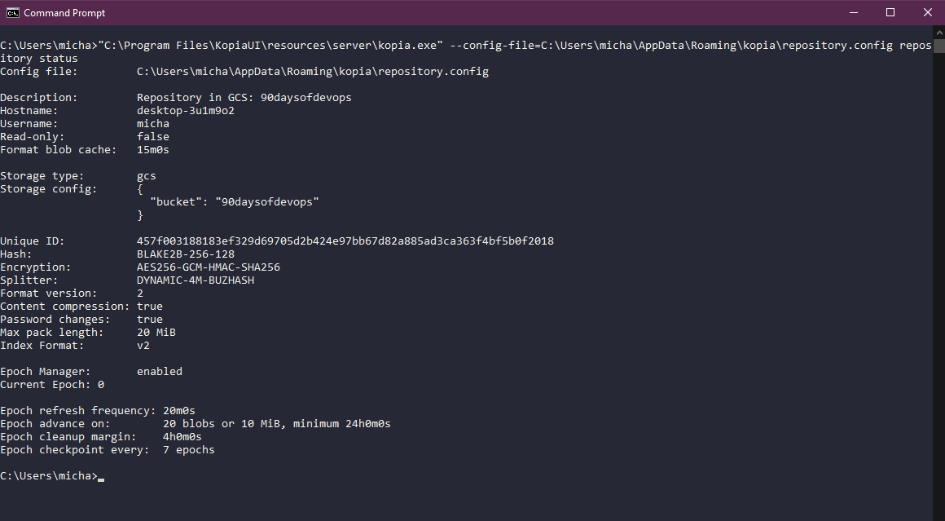Click the bucket name in Storage config
The height and width of the screenshot is (521, 945).
pyautogui.click(x=266, y=202)
